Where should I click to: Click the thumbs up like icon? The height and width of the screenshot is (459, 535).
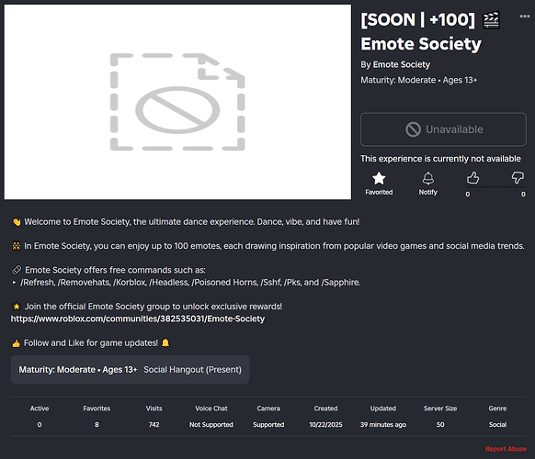pos(472,178)
